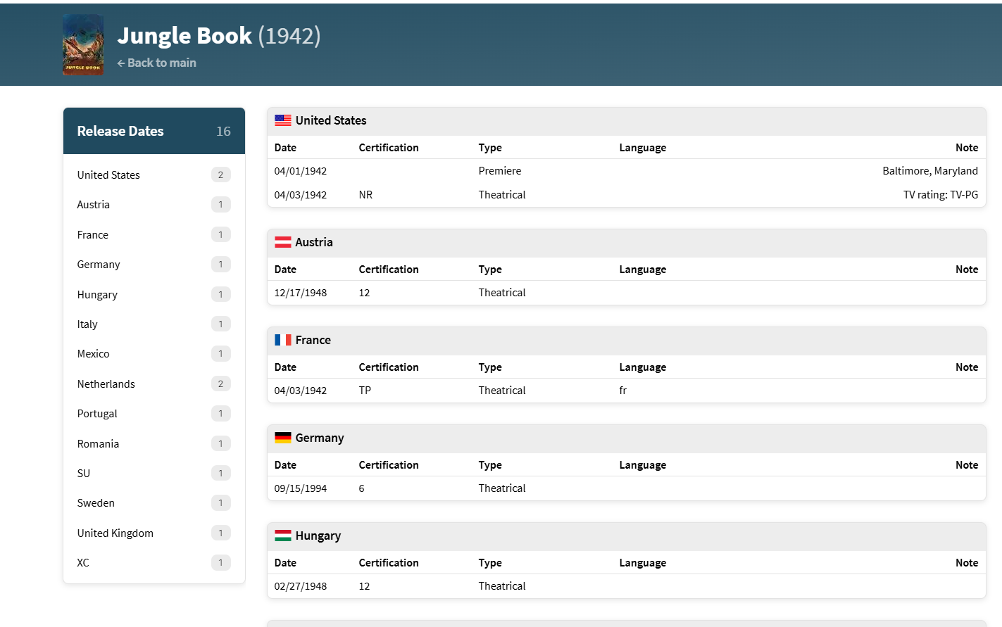This screenshot has width=1002, height=627.
Task: Choose Romania from the country list
Action: click(98, 444)
